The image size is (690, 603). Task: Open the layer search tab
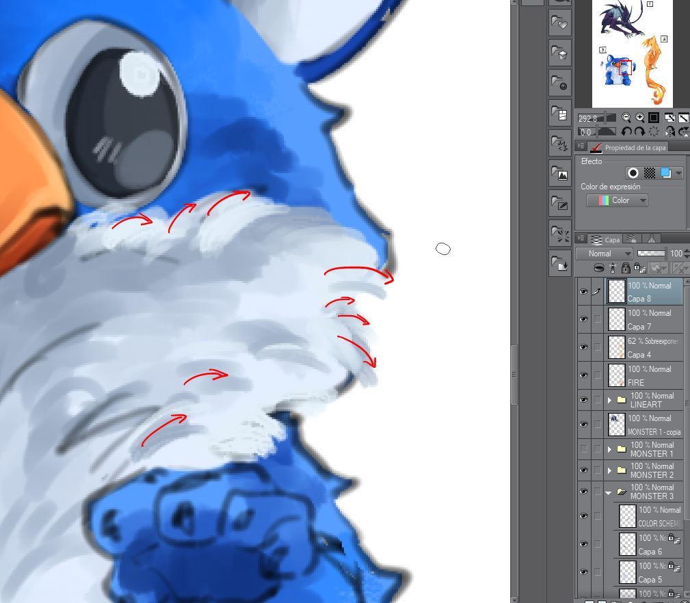click(x=632, y=239)
